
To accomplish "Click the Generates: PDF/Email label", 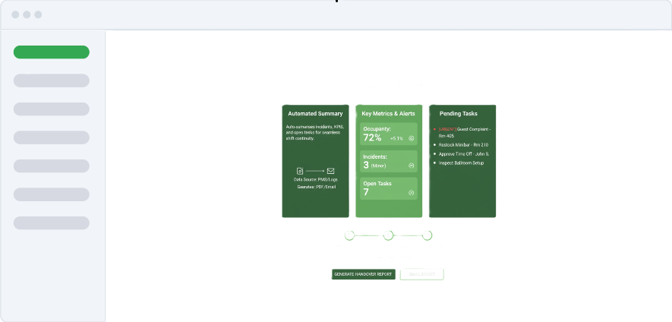I will [315, 187].
